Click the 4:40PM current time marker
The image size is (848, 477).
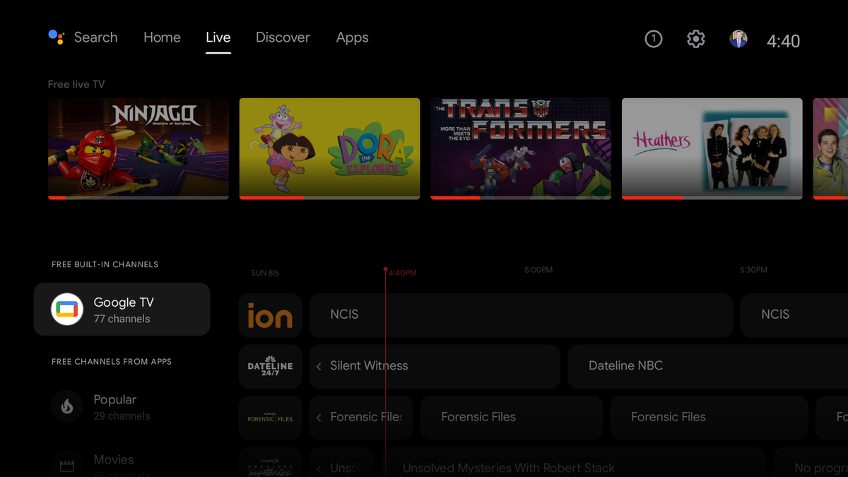tap(402, 273)
